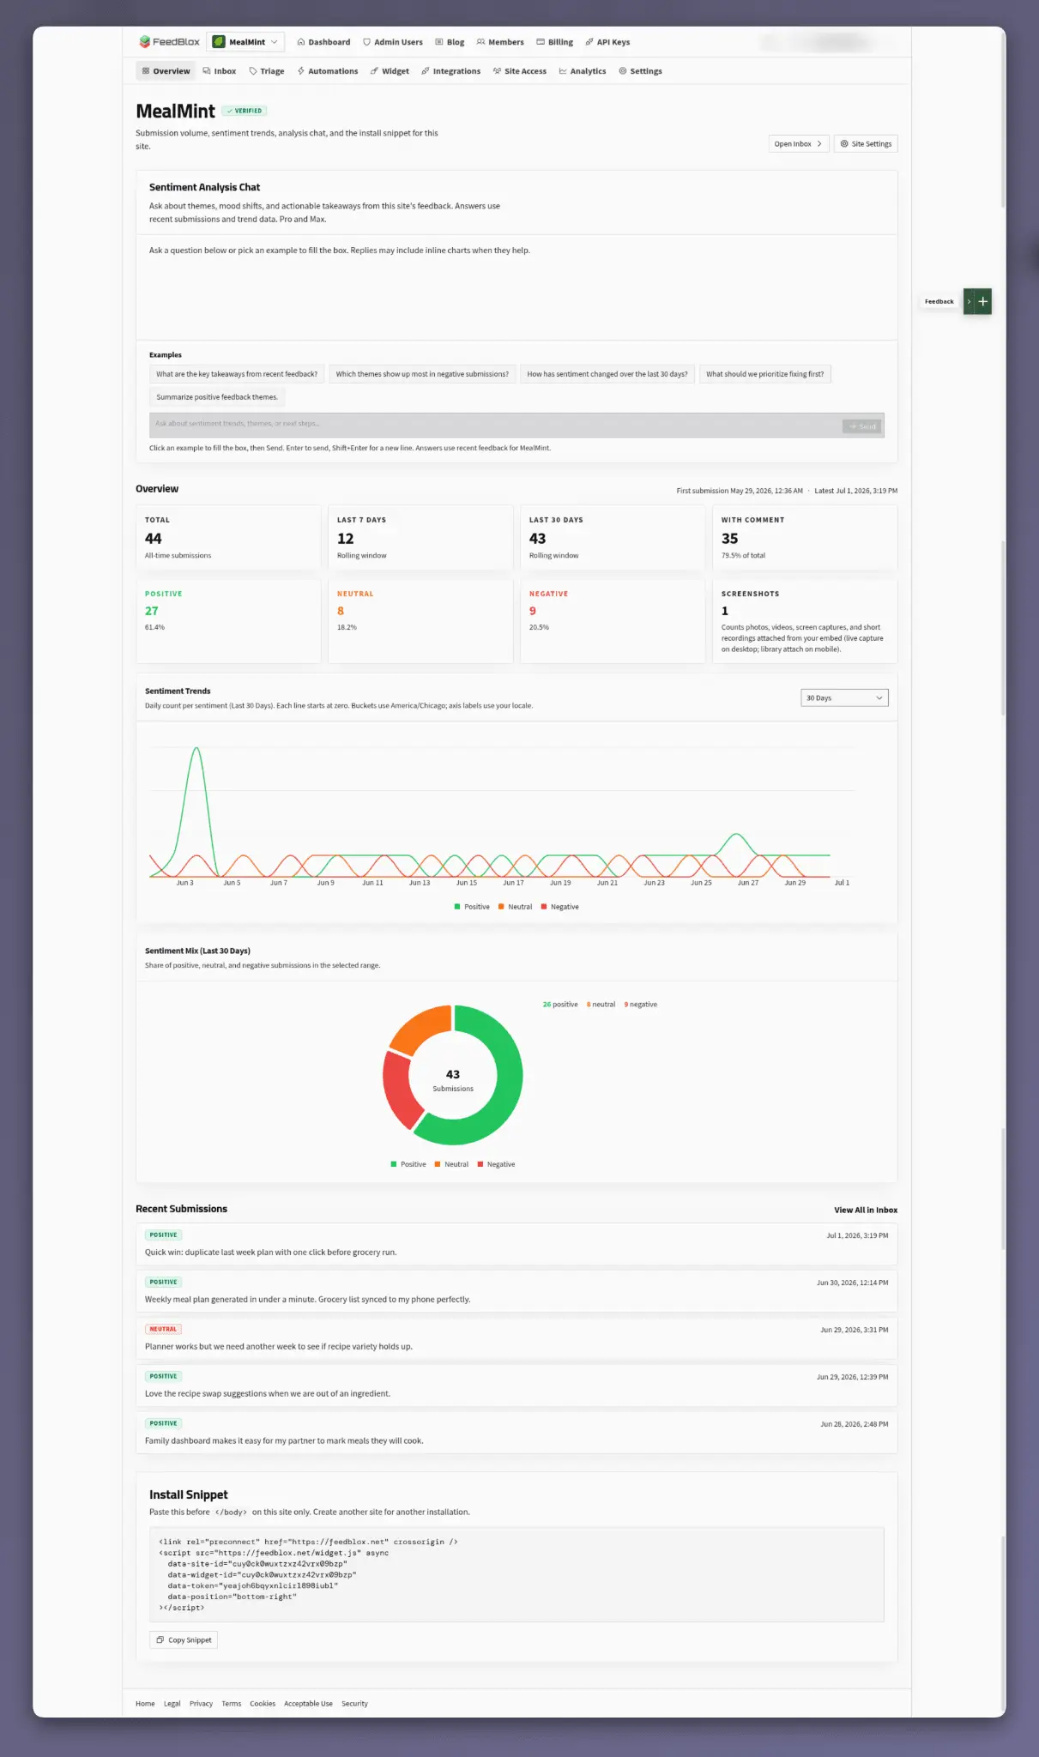The height and width of the screenshot is (1757, 1039).
Task: Click the Send button in chat
Action: click(862, 426)
